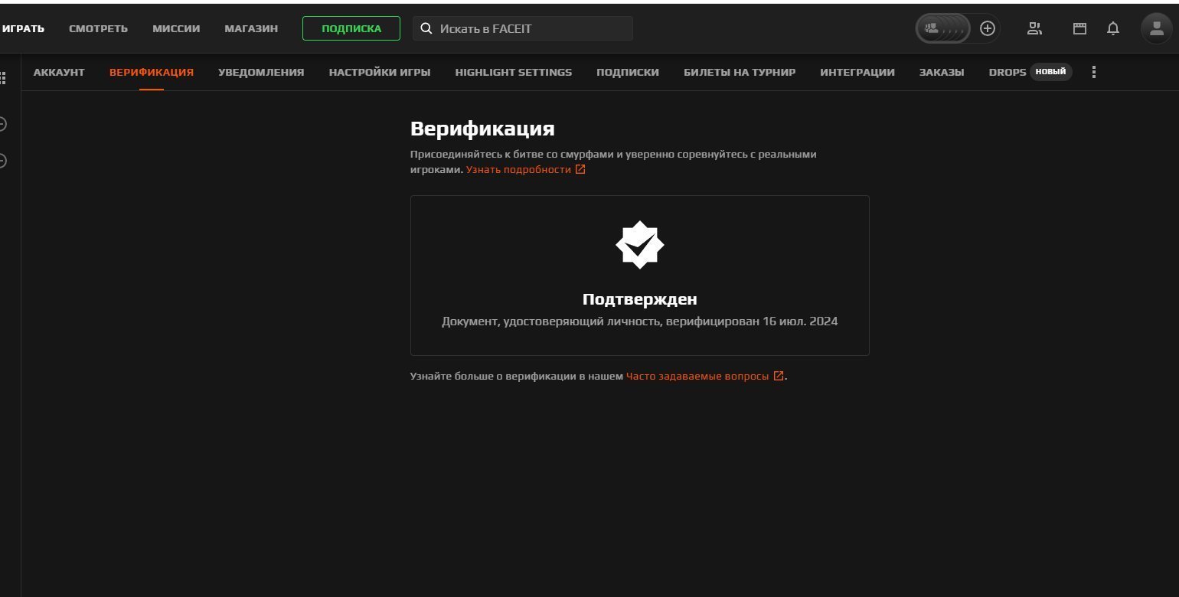Open the overflow menu with three dots
The image size is (1179, 597).
(1093, 71)
